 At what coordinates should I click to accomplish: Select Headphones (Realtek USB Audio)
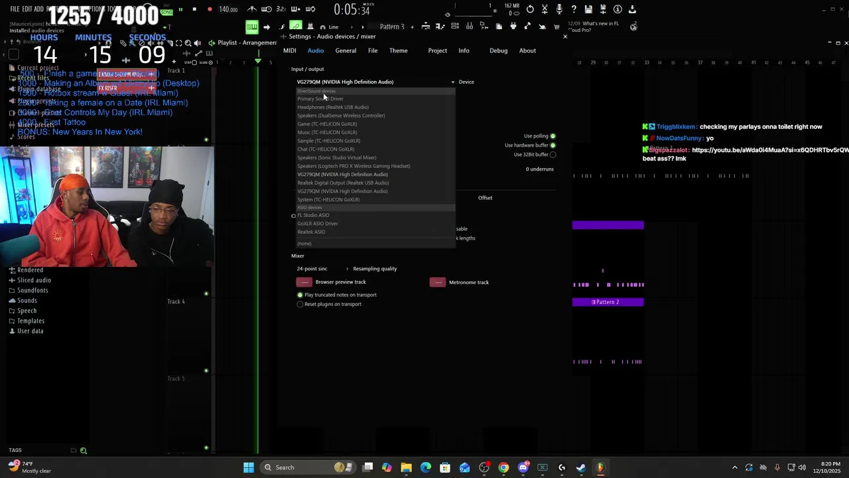click(375, 107)
